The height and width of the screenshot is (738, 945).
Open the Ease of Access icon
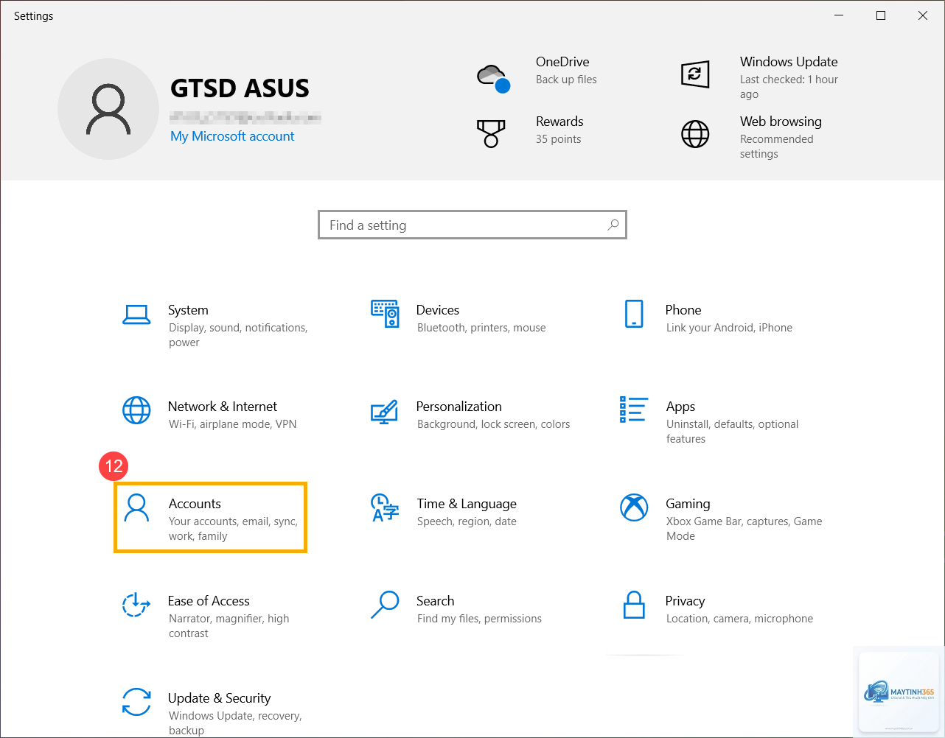point(136,605)
